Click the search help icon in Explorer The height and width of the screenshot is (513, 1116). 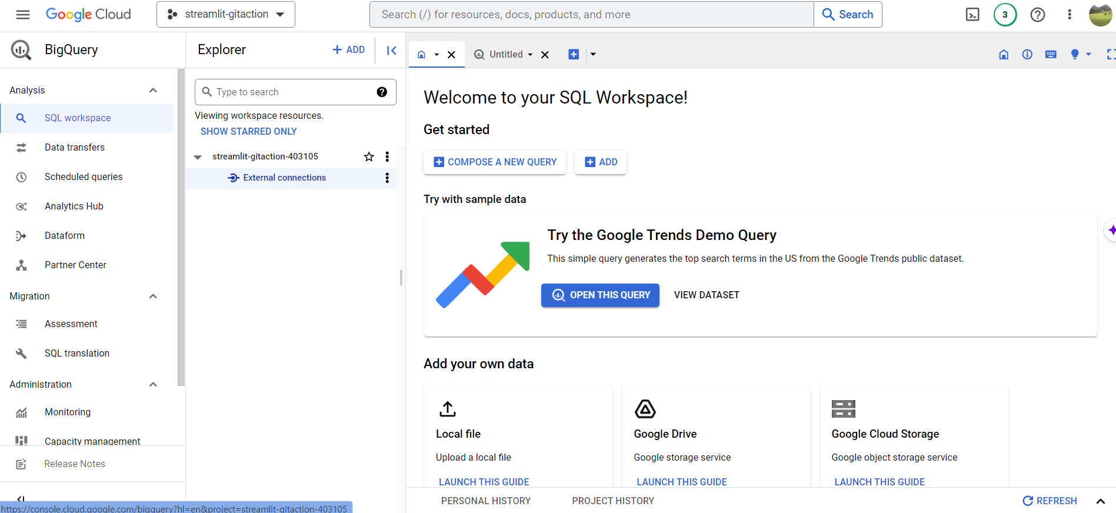click(382, 92)
